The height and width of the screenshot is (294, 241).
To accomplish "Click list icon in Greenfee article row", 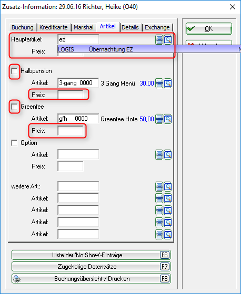I will pyautogui.click(x=159, y=119).
